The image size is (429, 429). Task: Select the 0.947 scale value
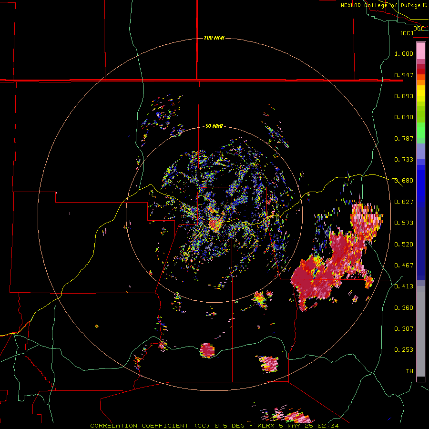coord(404,75)
